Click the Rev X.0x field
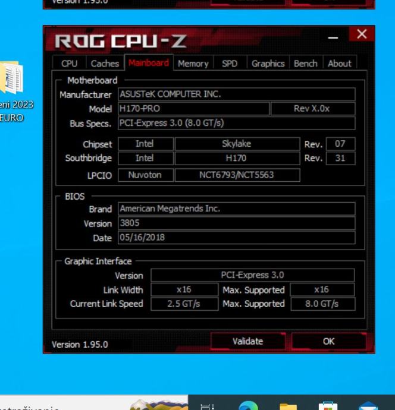395x410 pixels. point(313,109)
